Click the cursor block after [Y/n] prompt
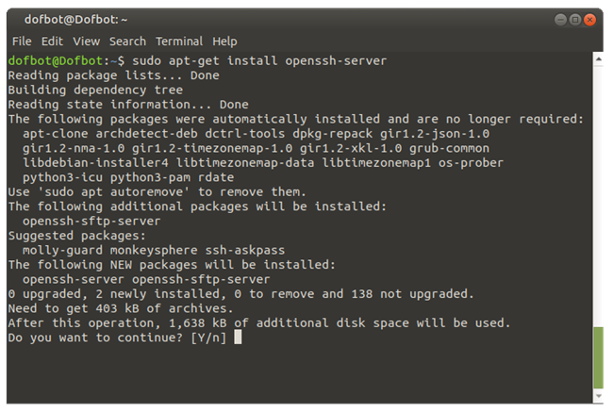 (238, 337)
